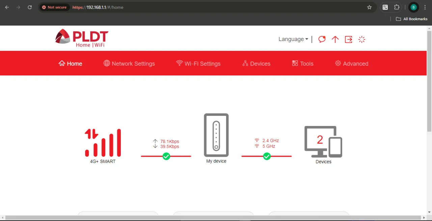Click the 4G+ SMART label
The width and height of the screenshot is (432, 221).
tap(103, 161)
